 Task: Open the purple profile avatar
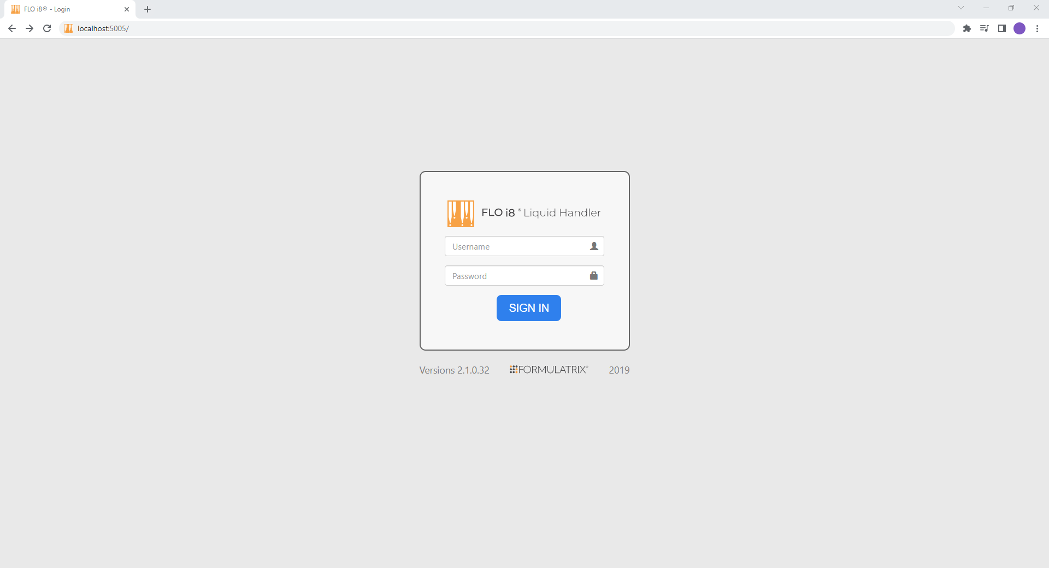point(1019,28)
